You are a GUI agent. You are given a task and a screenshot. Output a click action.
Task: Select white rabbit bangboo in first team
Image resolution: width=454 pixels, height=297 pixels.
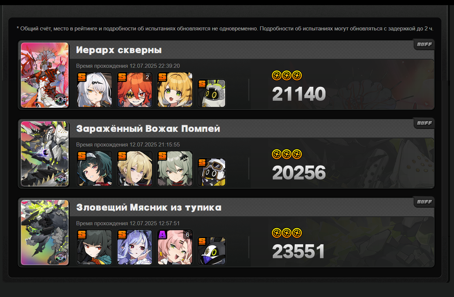(212, 94)
